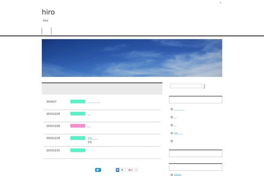The height and width of the screenshot is (176, 264).
Task: Click the teal category badge in the 201627 row
Action: click(x=78, y=102)
